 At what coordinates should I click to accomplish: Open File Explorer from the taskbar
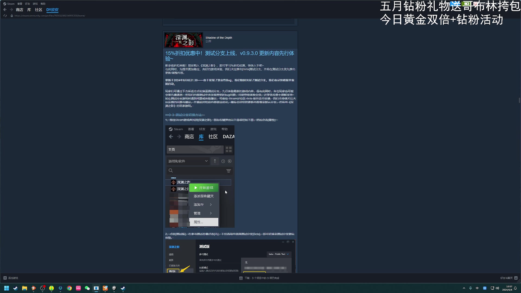tap(24, 288)
